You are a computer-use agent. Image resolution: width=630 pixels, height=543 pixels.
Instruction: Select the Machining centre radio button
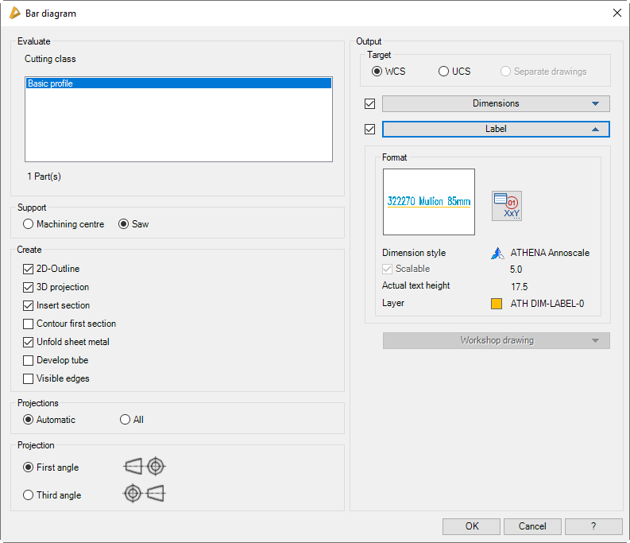click(29, 224)
